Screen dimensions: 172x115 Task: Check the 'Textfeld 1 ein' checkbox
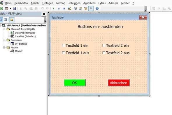(64, 45)
